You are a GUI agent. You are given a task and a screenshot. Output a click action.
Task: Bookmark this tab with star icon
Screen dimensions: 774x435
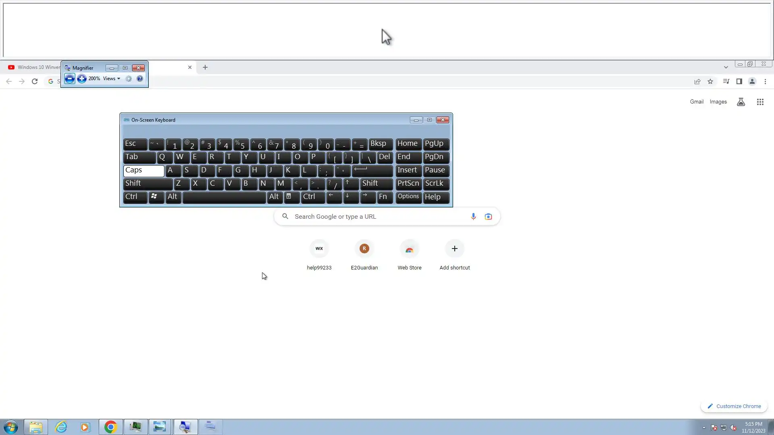tap(710, 81)
